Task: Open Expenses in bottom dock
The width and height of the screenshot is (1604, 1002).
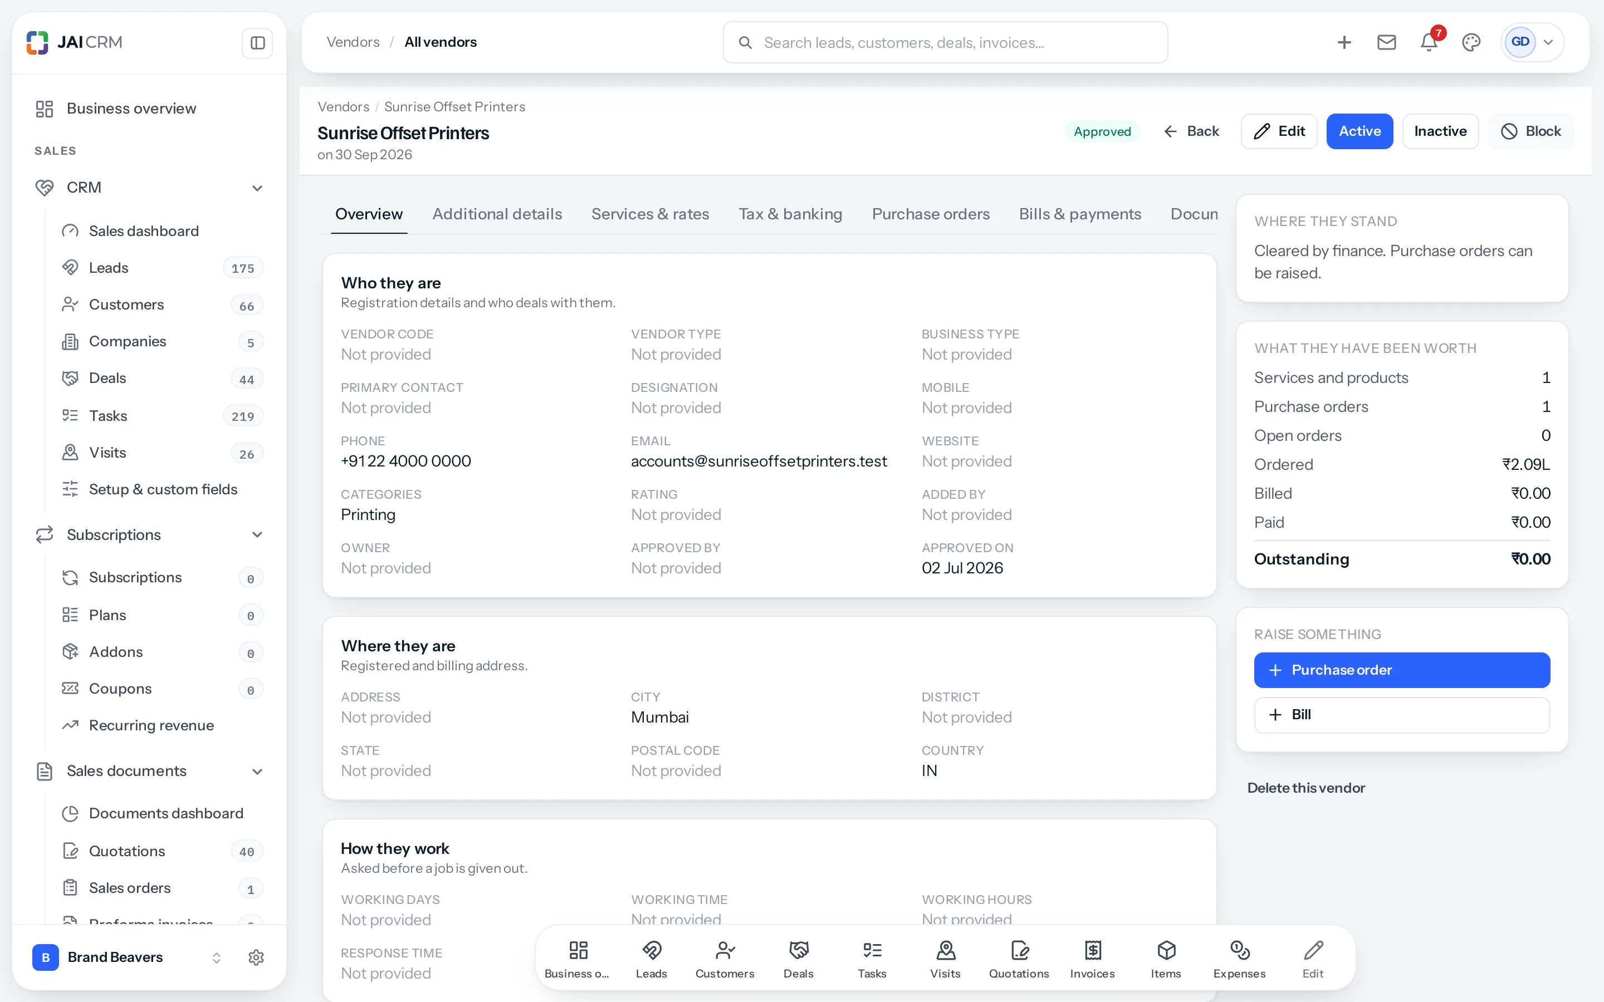Action: (1239, 959)
